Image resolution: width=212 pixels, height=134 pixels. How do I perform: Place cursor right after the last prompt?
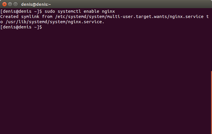(43, 27)
